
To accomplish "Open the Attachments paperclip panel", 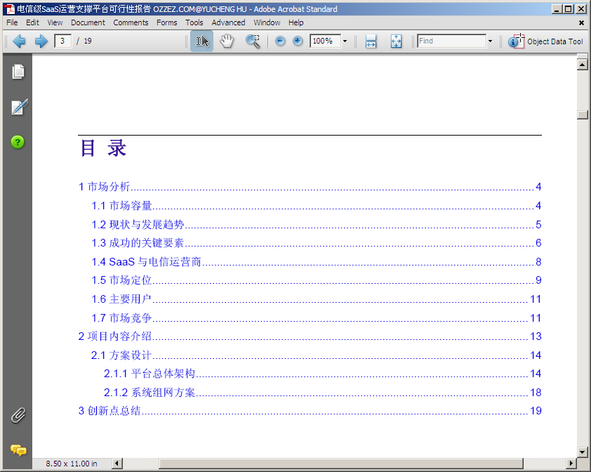I will pyautogui.click(x=18, y=415).
